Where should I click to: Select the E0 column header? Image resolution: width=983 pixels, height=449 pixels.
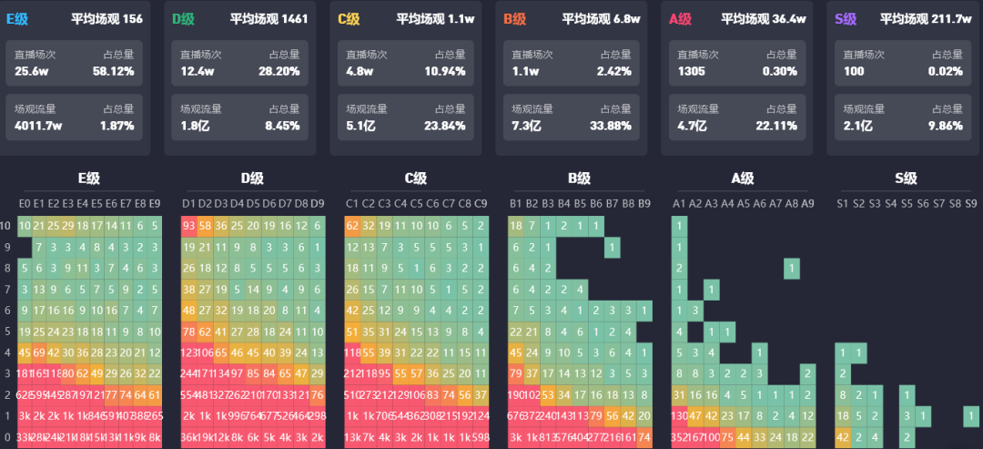tap(25, 203)
